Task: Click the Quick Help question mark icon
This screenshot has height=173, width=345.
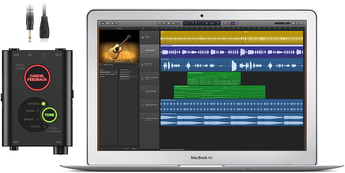Action: tap(107, 23)
